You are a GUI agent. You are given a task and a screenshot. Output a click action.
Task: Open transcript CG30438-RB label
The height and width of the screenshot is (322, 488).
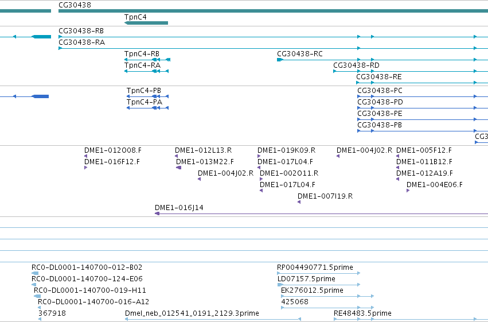tap(81, 31)
